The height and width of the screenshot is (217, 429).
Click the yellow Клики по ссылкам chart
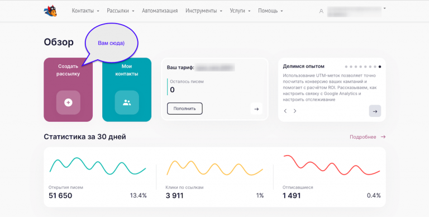(214, 168)
